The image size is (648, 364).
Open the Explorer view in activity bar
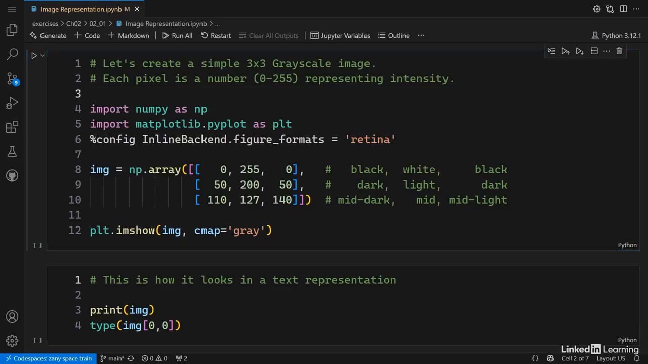12,30
